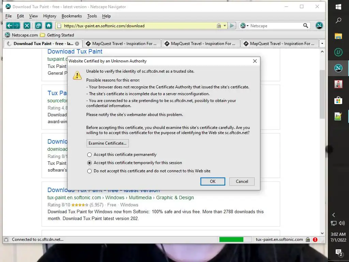Open the Help menu
This screenshot has width=349, height=262.
[x=106, y=16]
